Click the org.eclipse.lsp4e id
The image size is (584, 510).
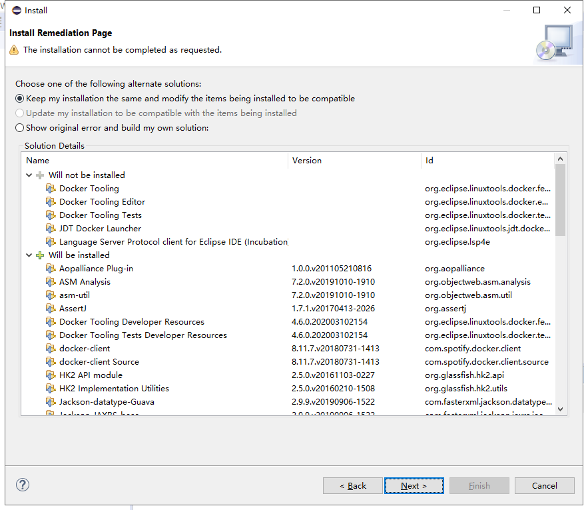click(457, 242)
